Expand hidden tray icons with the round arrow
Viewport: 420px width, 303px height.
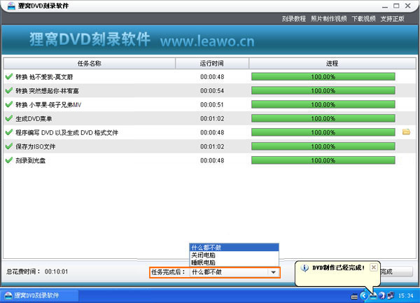click(363, 296)
